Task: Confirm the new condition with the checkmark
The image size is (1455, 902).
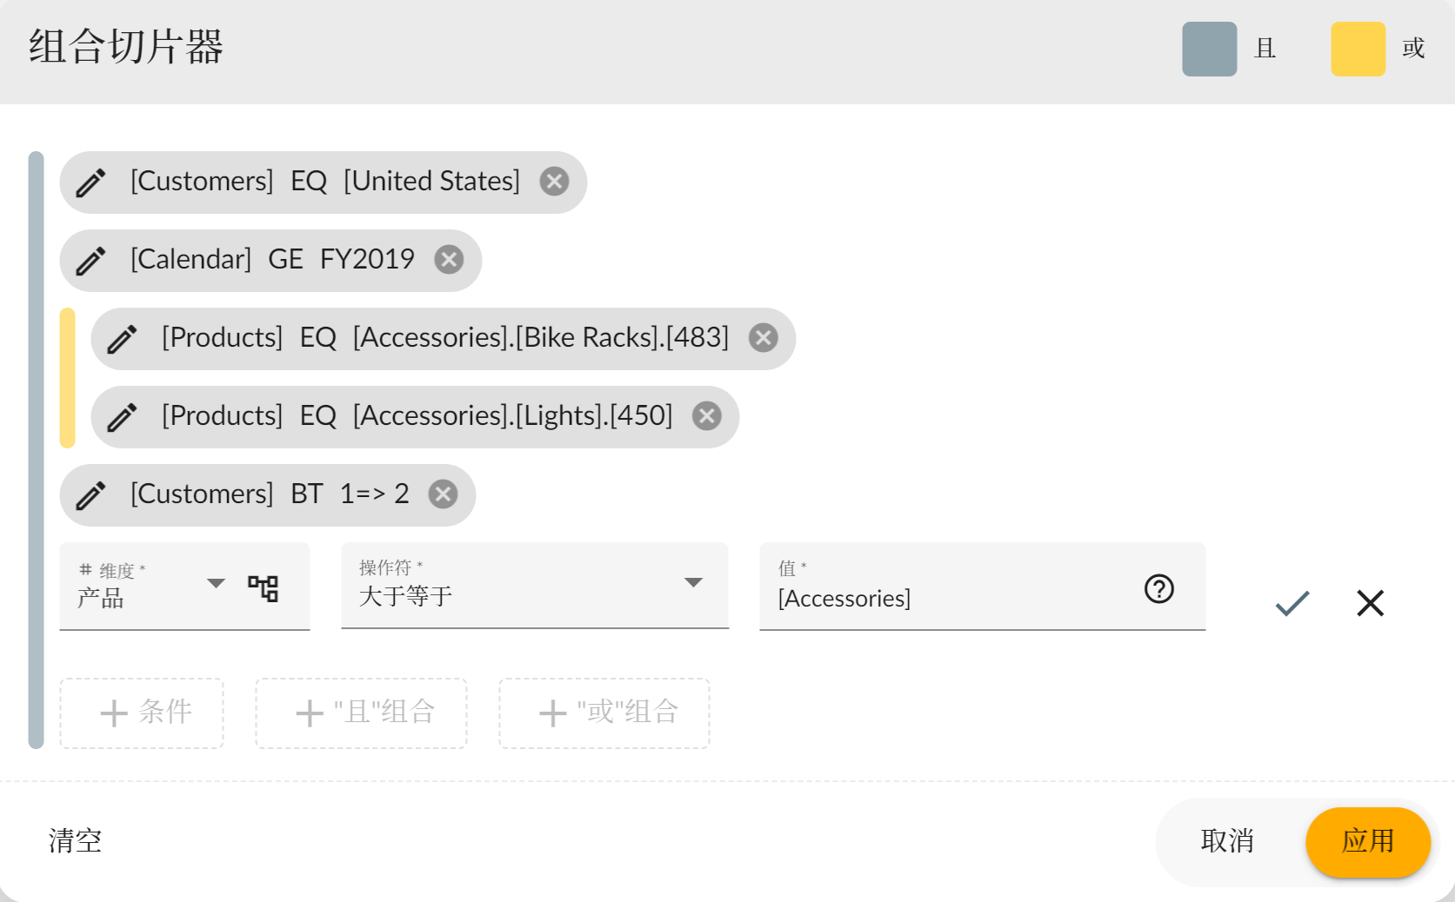Action: [1292, 603]
